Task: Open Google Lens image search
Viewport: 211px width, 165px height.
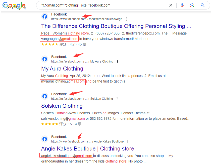Action: [x=192, y=5]
